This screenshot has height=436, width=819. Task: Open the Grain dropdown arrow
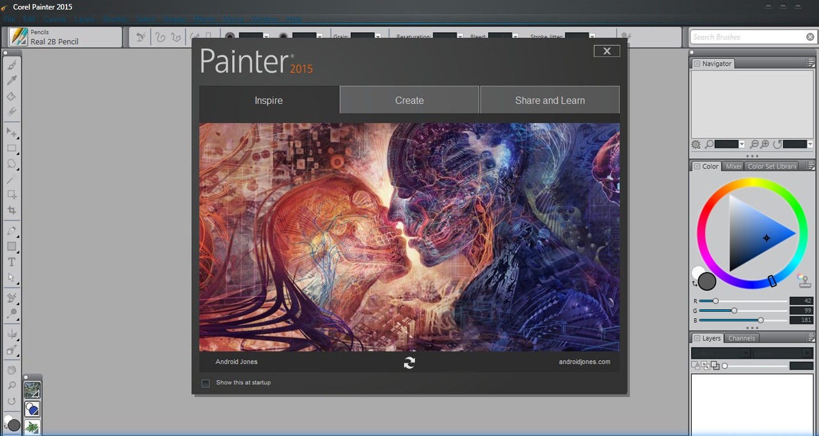378,37
